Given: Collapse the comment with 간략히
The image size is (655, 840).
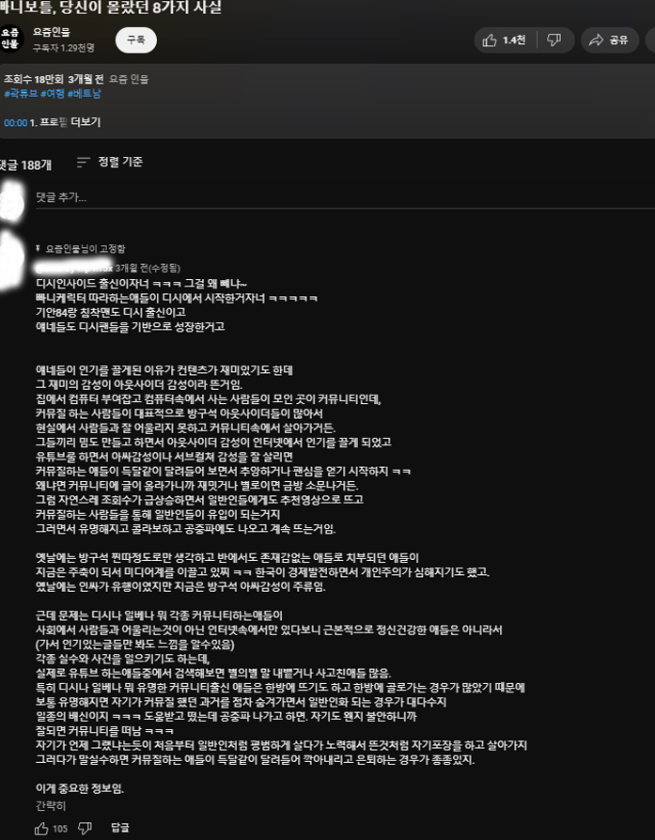Looking at the screenshot, I should [x=51, y=805].
